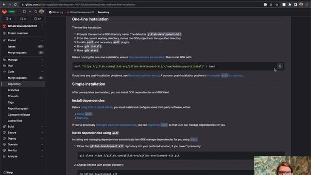
Task: Open Tags in the sidebar
Action: pyautogui.click(x=23, y=103)
